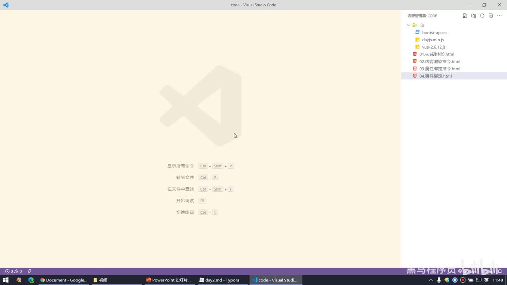Open 03.属性绑定指令.html in the explorer

point(454,68)
